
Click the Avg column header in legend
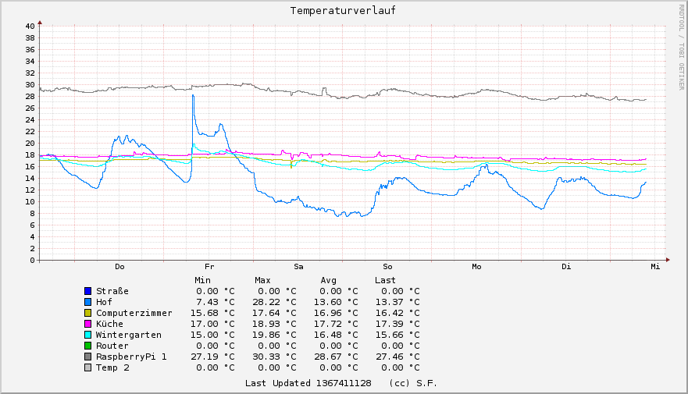pyautogui.click(x=328, y=280)
